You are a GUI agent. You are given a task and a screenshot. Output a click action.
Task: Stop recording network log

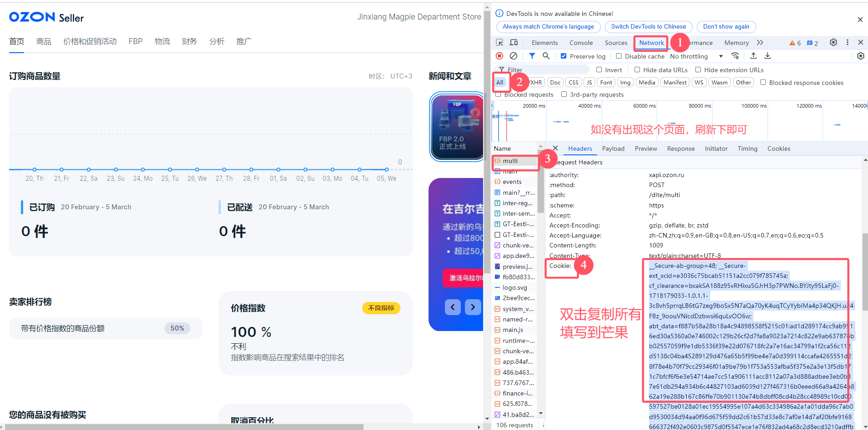499,56
